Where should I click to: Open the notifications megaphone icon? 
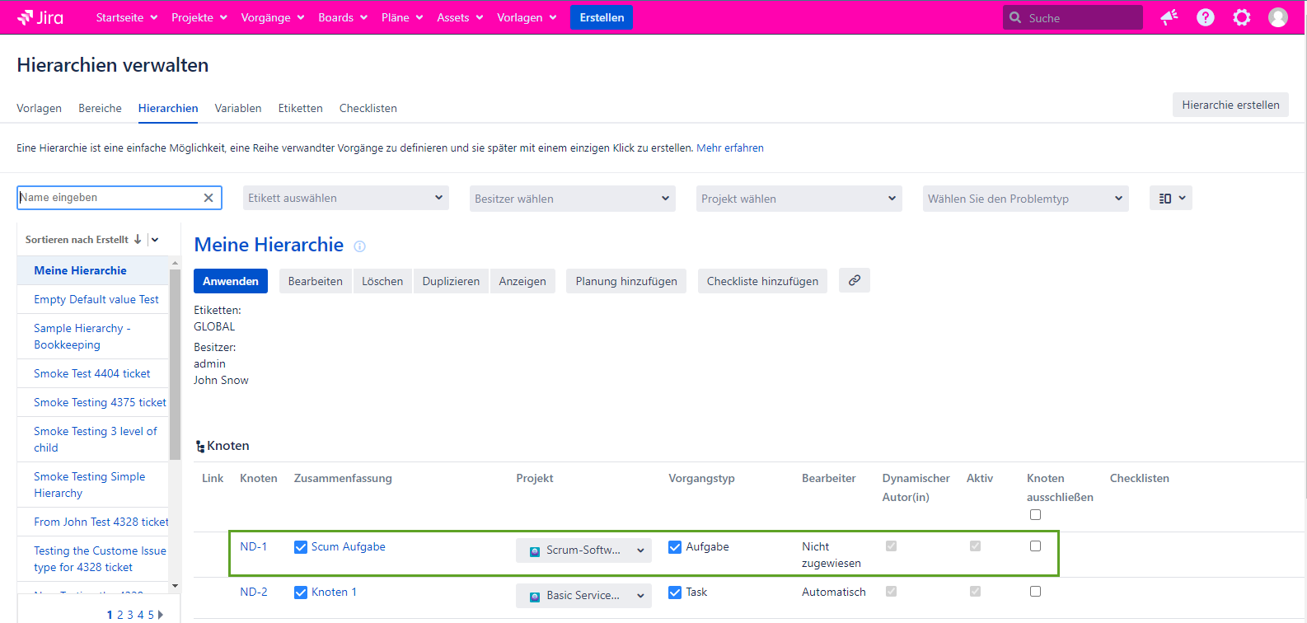click(x=1169, y=17)
